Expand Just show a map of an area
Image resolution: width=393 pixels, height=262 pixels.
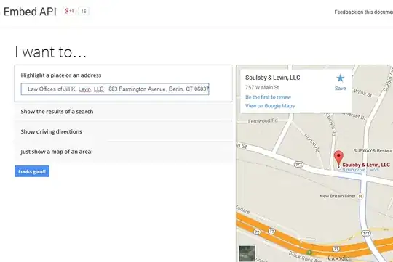pyautogui.click(x=123, y=152)
